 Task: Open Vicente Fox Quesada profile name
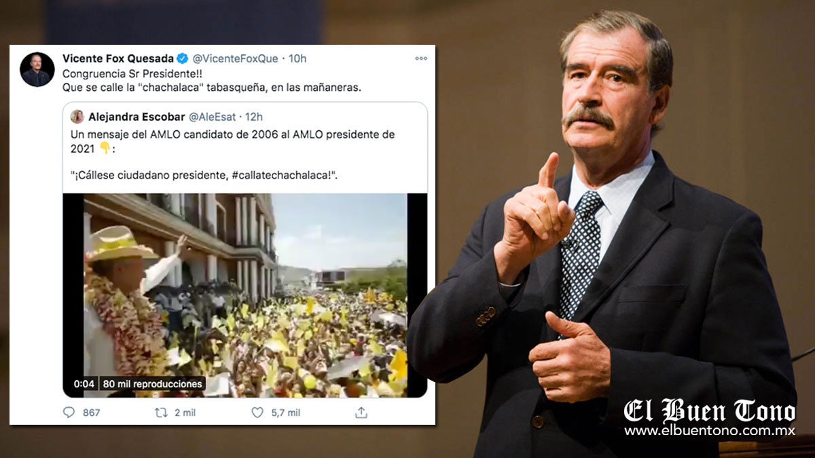[x=118, y=58]
